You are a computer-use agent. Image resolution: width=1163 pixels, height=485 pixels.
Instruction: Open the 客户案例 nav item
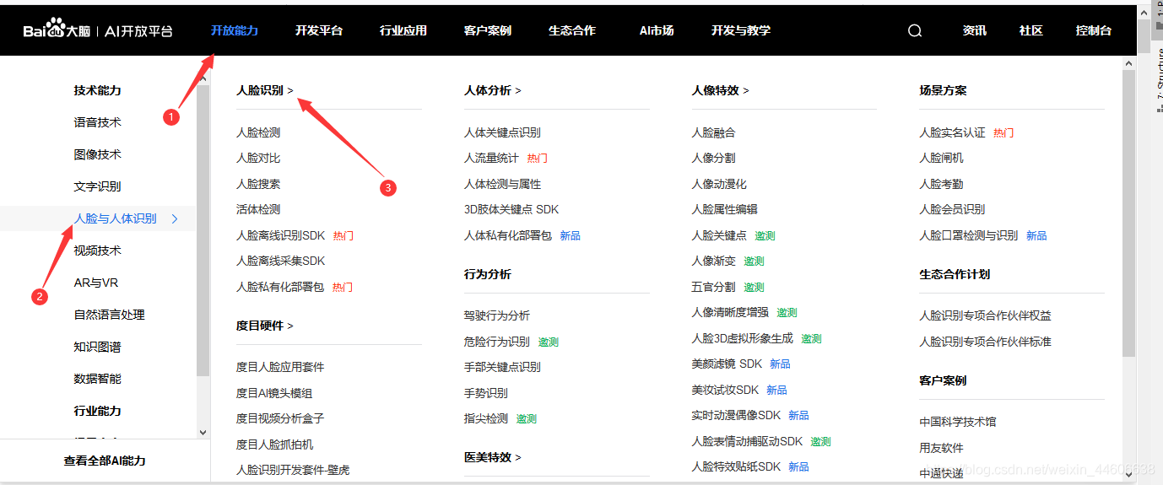pyautogui.click(x=488, y=30)
